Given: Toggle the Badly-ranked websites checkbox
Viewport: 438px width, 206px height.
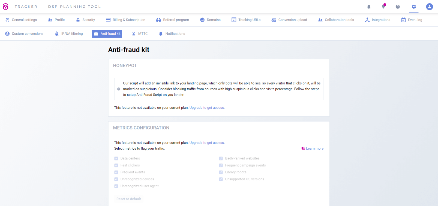Looking at the screenshot, I should tap(221, 159).
